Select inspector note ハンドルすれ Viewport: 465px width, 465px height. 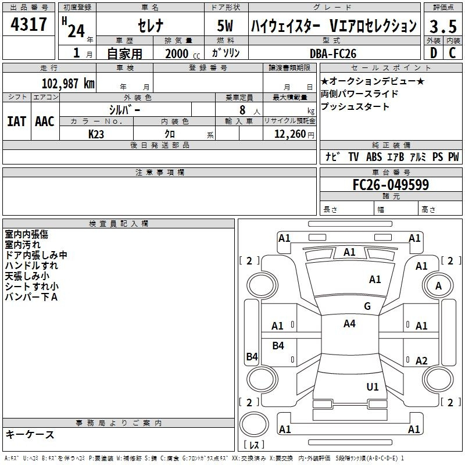pos(31,266)
